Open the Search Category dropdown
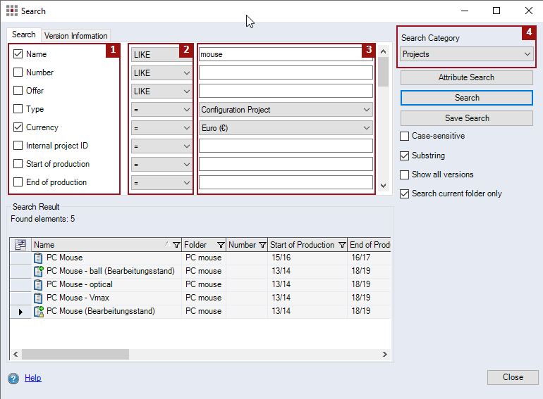Viewport: 543px width, 399px height. pos(466,54)
